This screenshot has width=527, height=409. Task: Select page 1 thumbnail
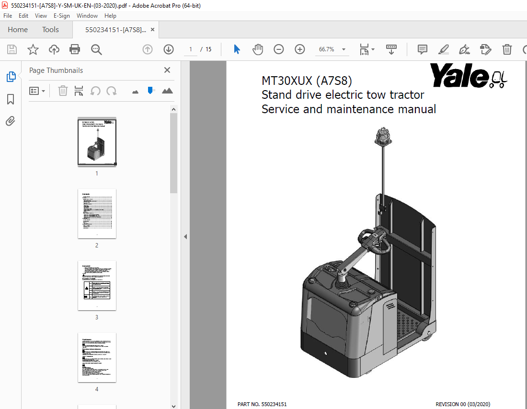pos(97,141)
